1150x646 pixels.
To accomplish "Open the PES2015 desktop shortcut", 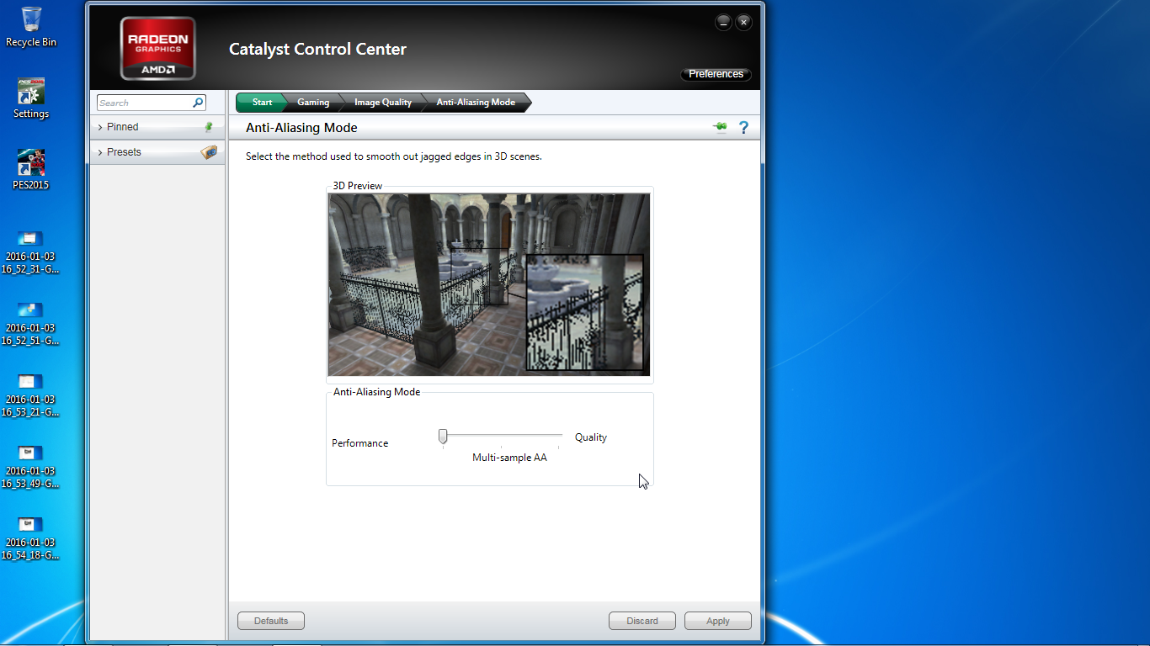I will [31, 169].
